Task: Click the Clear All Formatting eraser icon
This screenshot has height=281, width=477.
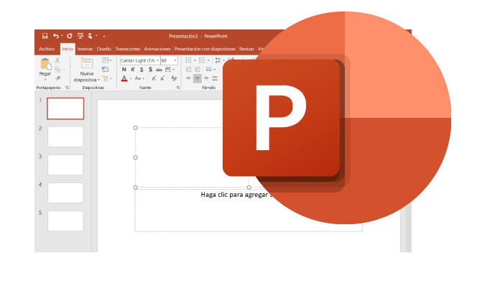Action: pos(174,78)
